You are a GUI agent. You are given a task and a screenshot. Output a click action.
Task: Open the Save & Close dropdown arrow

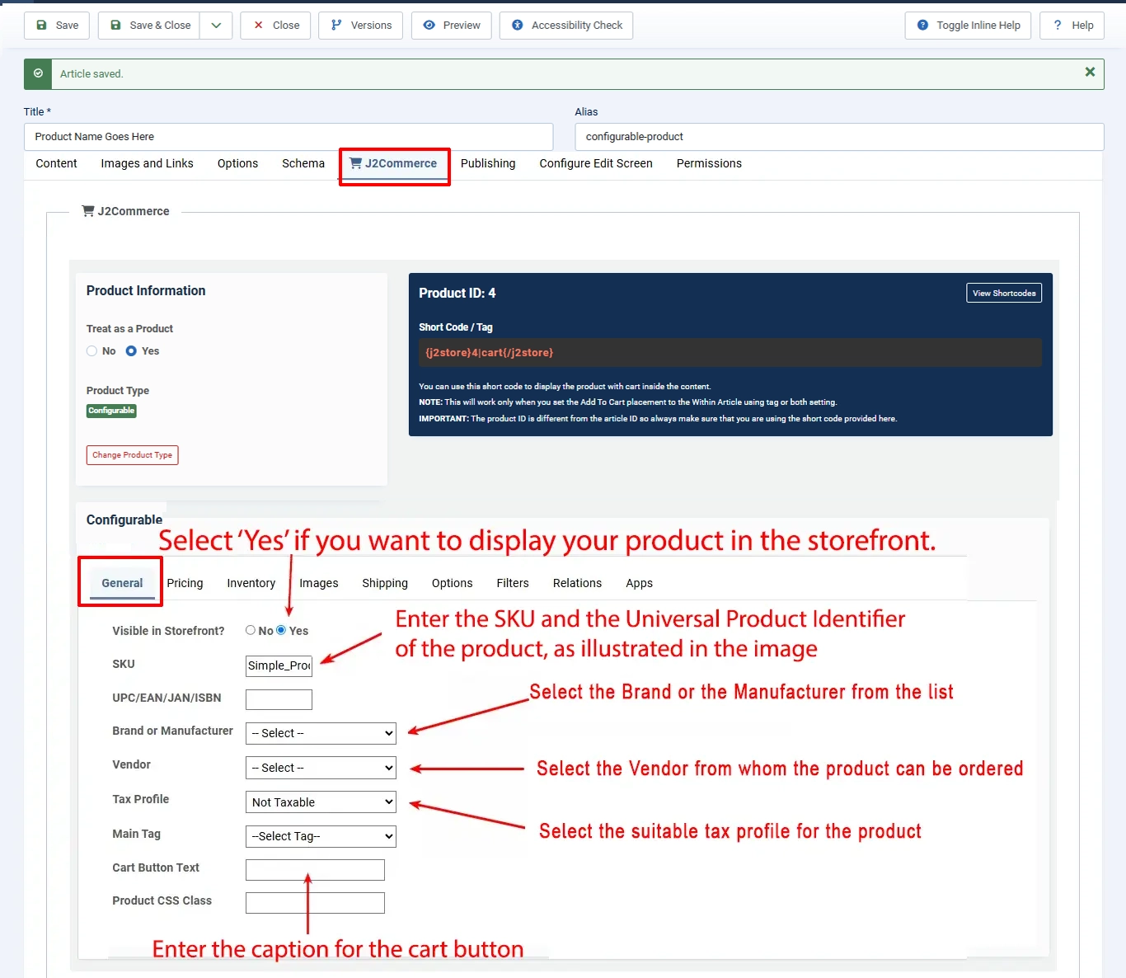pyautogui.click(x=216, y=26)
